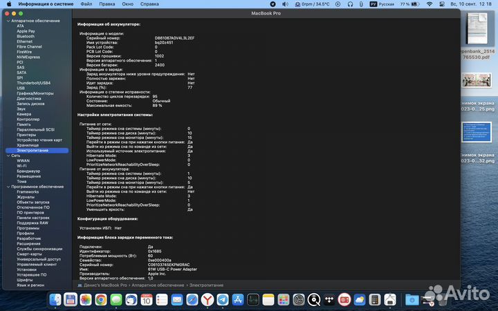Open Launchpad from the Dock
The image size is (498, 311).
pos(284,299)
